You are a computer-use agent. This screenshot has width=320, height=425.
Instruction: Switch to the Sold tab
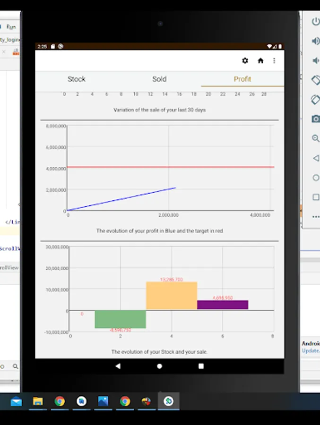pos(159,79)
